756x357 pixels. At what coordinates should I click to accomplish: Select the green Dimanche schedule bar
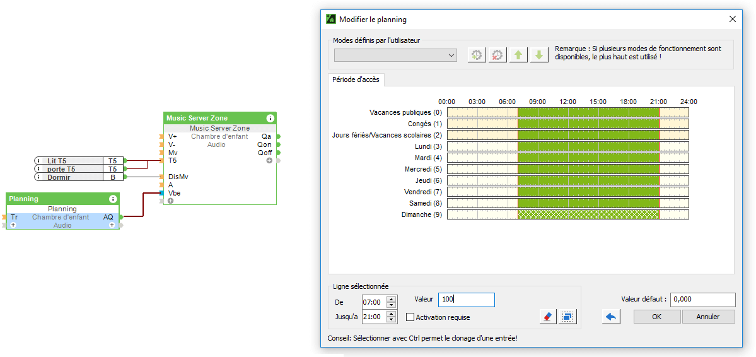coord(588,214)
